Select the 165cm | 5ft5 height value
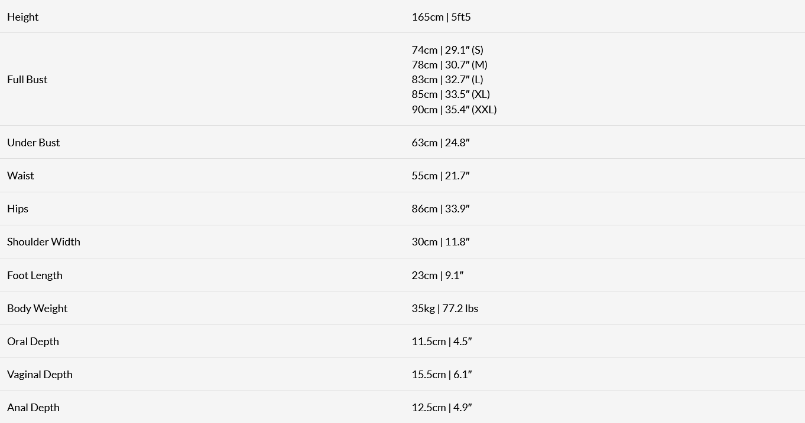The height and width of the screenshot is (423, 805). click(x=441, y=17)
